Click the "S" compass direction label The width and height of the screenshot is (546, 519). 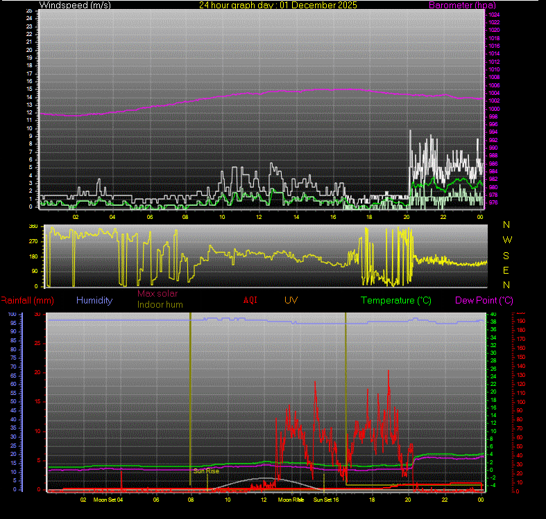click(x=506, y=256)
